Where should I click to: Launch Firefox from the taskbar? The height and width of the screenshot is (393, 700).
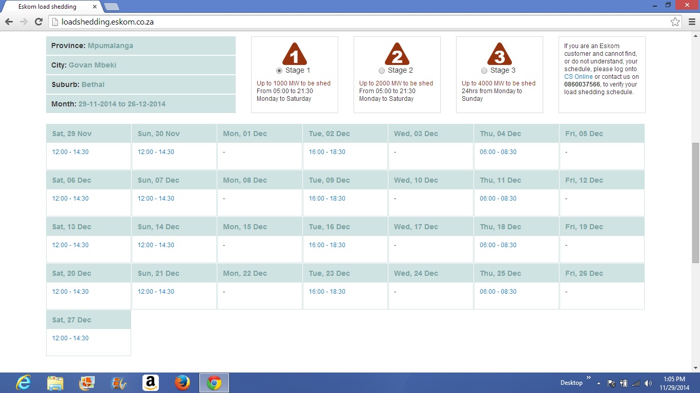pos(182,383)
